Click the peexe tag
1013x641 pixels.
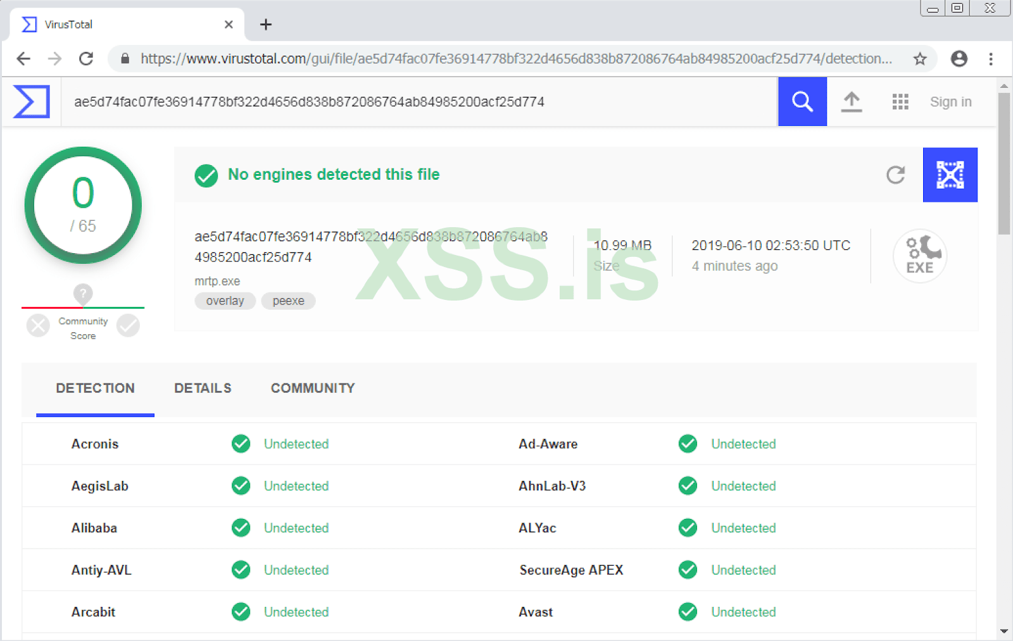tap(288, 301)
